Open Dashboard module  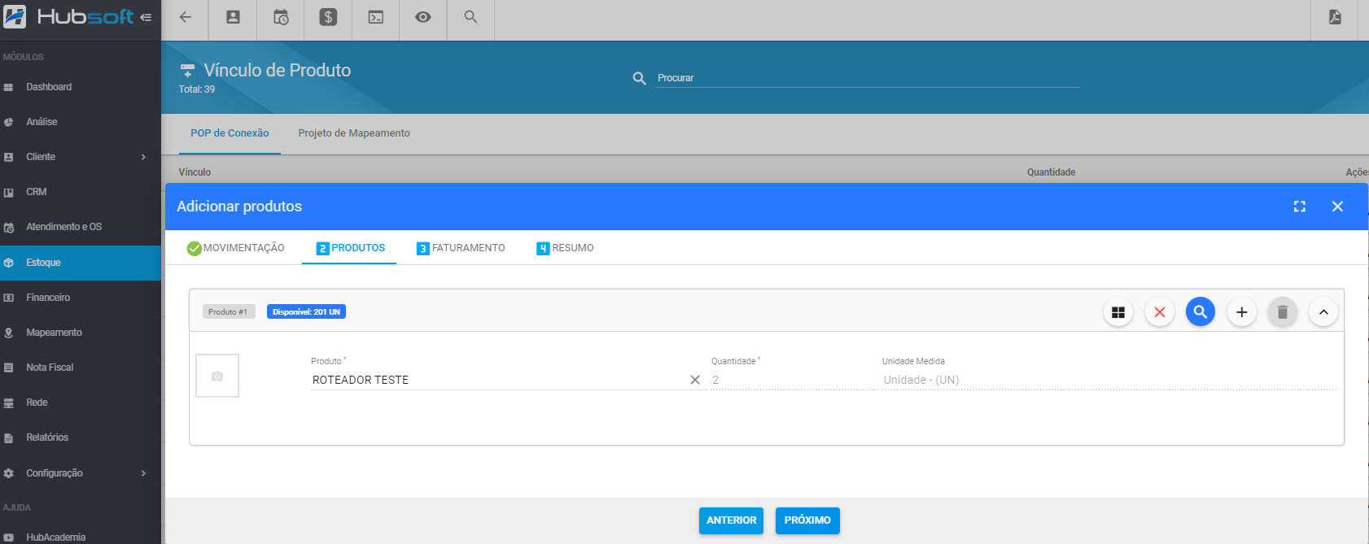(x=81, y=87)
